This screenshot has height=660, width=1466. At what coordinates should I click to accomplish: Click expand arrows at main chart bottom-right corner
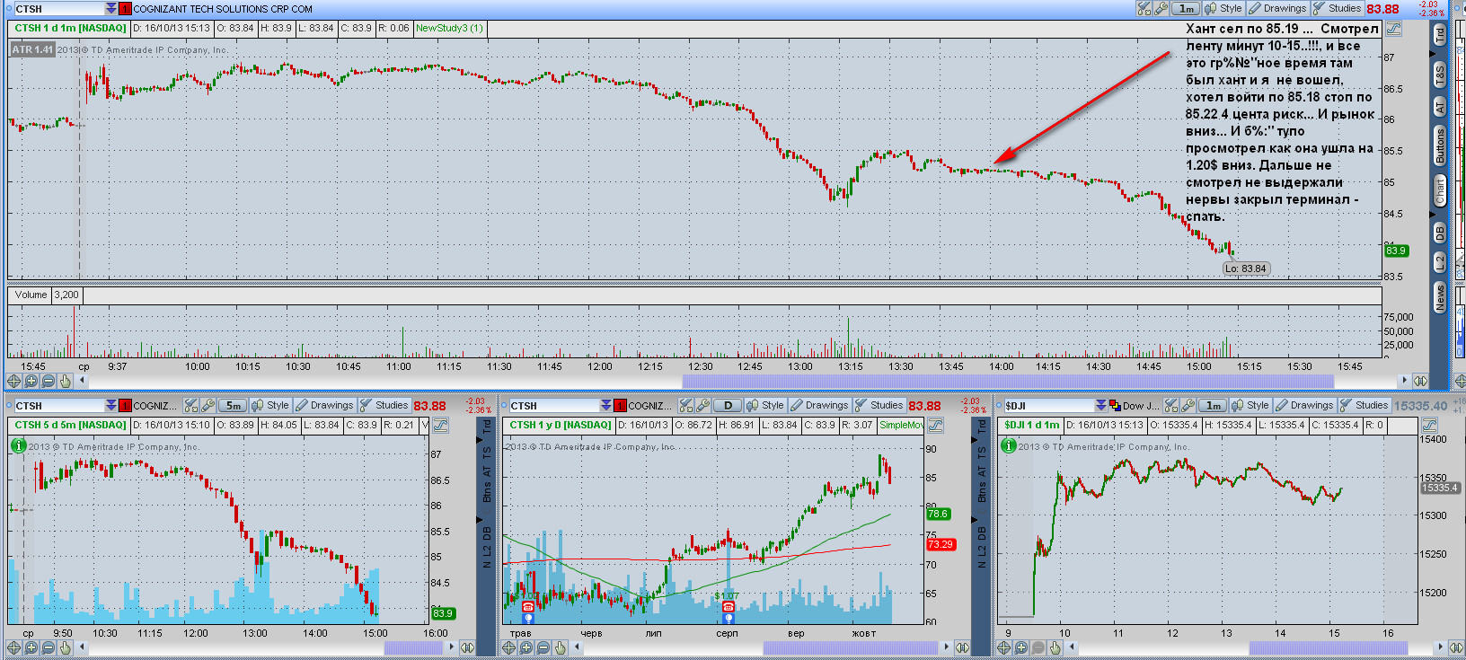pyautogui.click(x=1420, y=381)
